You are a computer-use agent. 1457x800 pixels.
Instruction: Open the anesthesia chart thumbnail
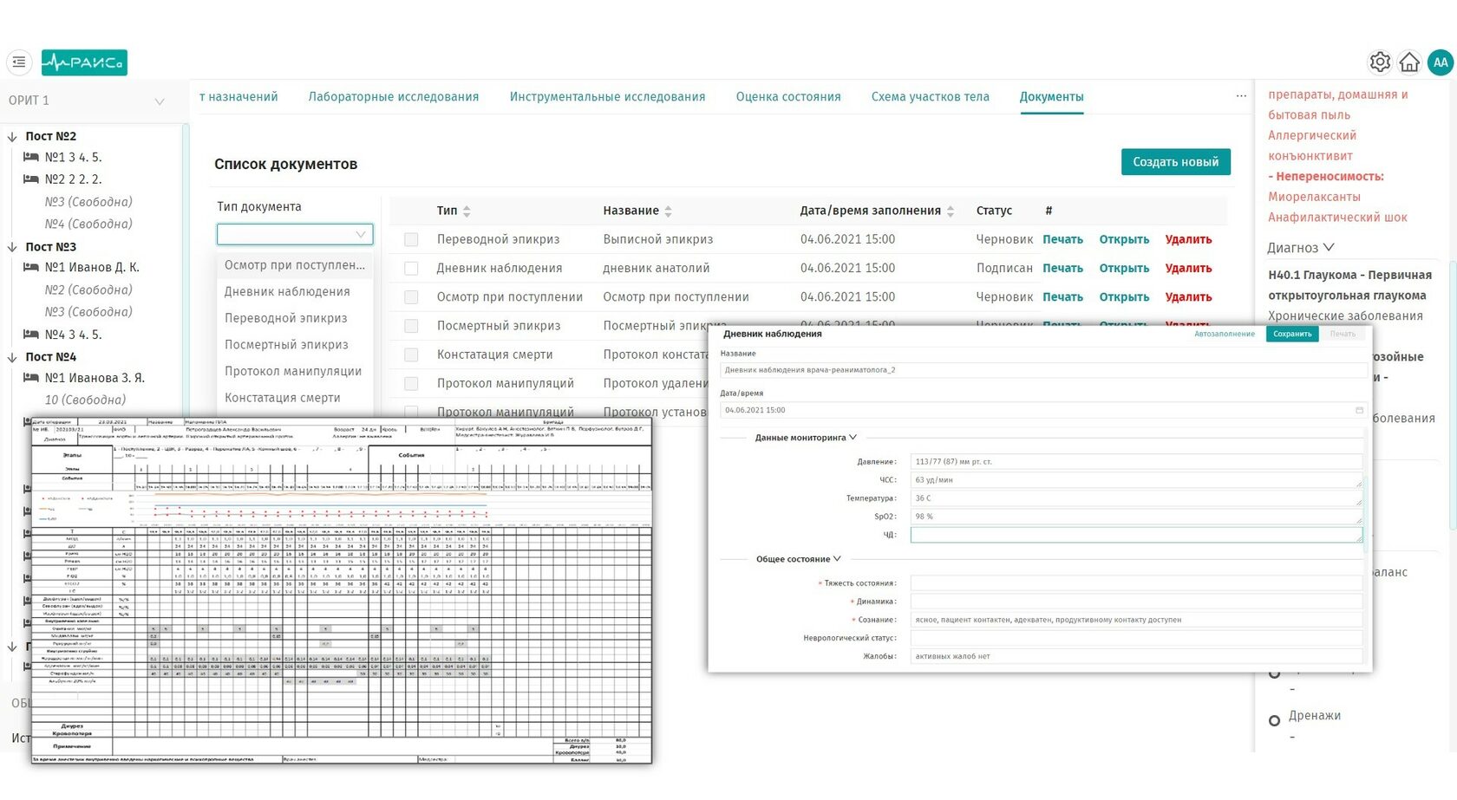(x=341, y=590)
